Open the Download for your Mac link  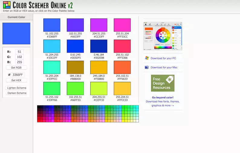pyautogui.click(x=164, y=67)
